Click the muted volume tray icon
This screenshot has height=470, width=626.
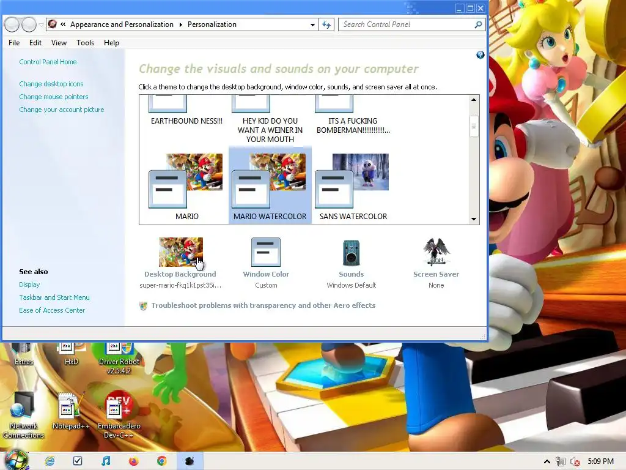coord(575,461)
